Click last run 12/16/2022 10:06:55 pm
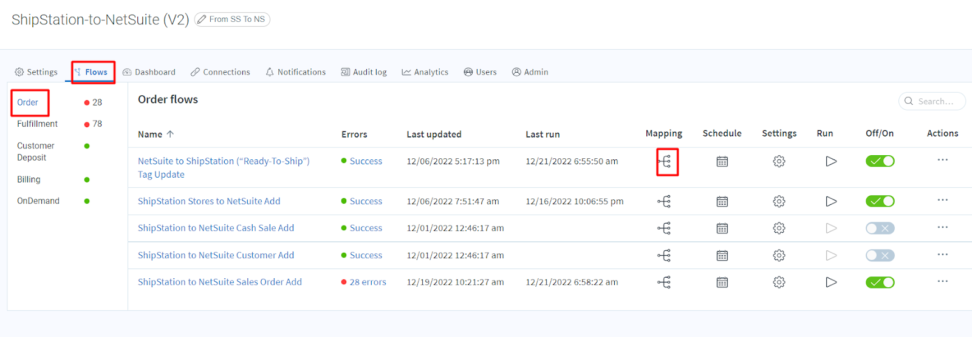 click(575, 201)
